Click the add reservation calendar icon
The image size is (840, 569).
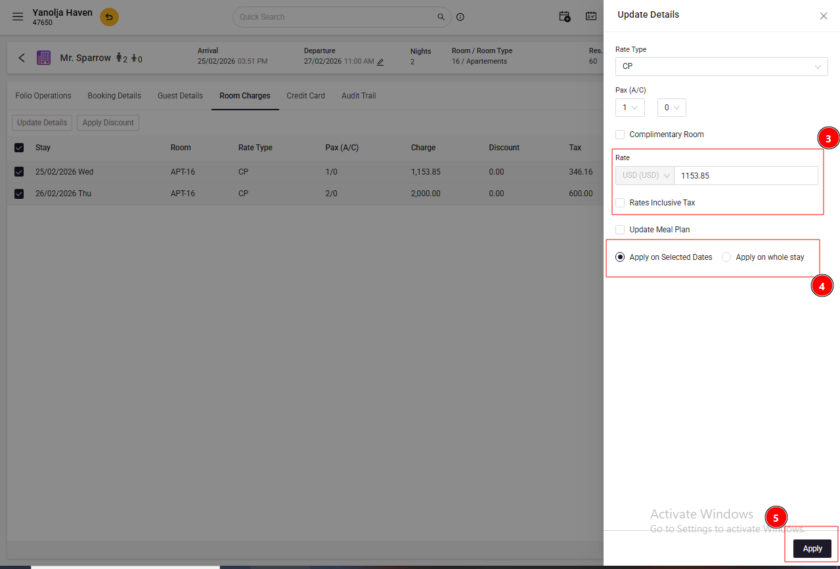[565, 16]
